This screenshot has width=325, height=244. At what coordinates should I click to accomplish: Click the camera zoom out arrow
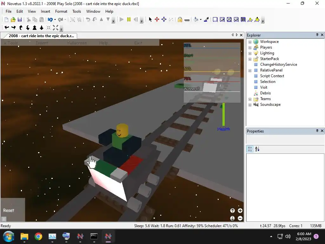(x=42, y=28)
